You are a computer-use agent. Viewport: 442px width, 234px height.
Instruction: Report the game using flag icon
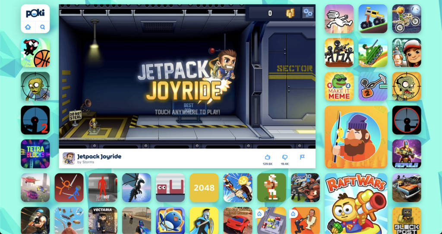pyautogui.click(x=302, y=157)
